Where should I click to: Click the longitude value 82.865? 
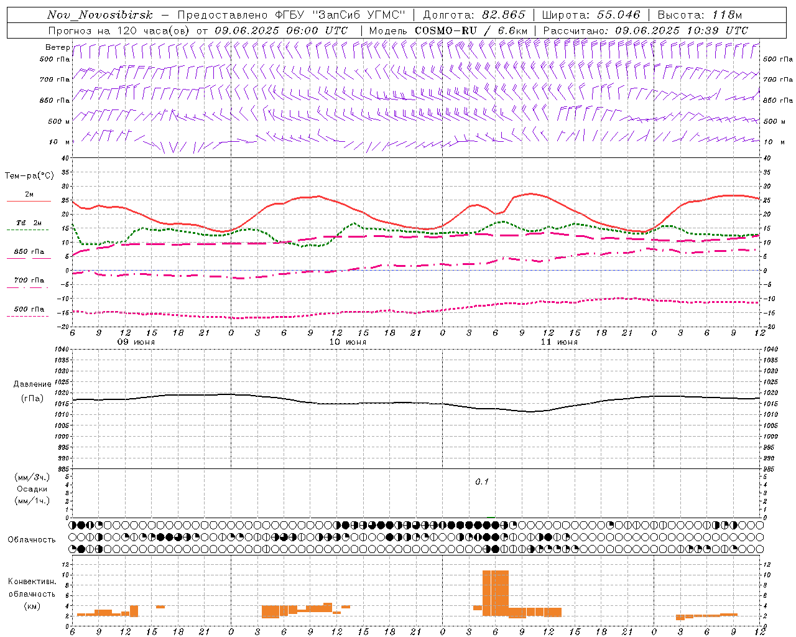coord(504,15)
